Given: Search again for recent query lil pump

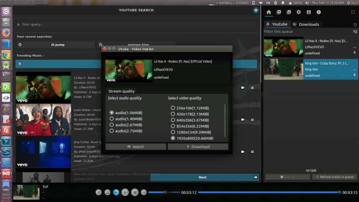Looking at the screenshot, I should pyautogui.click(x=55, y=45).
